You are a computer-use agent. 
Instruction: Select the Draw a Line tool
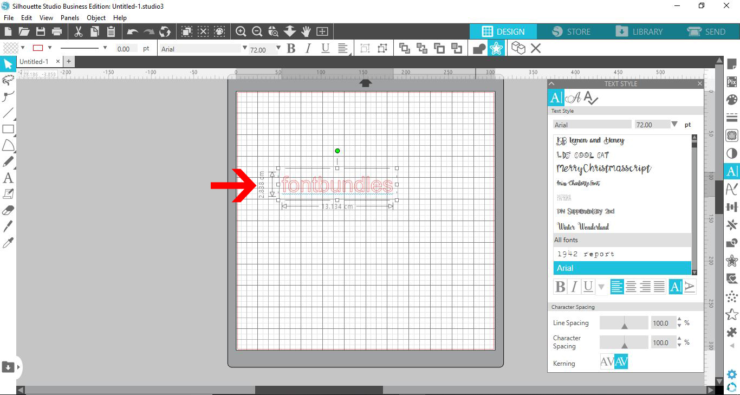pos(8,113)
